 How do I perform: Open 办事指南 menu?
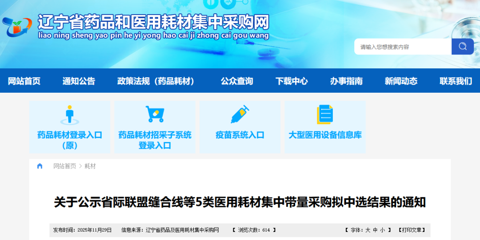346,81
